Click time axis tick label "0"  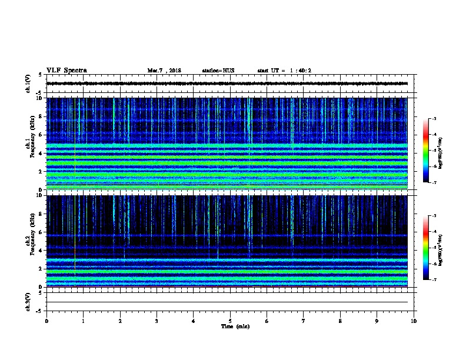coord(46,321)
